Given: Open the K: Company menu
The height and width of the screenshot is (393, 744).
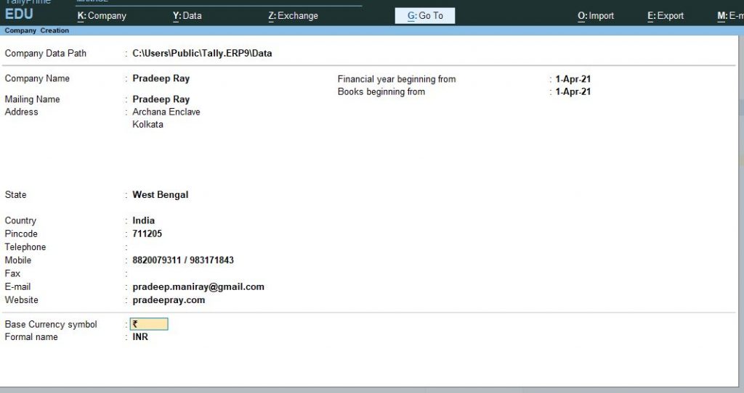Looking at the screenshot, I should (102, 16).
